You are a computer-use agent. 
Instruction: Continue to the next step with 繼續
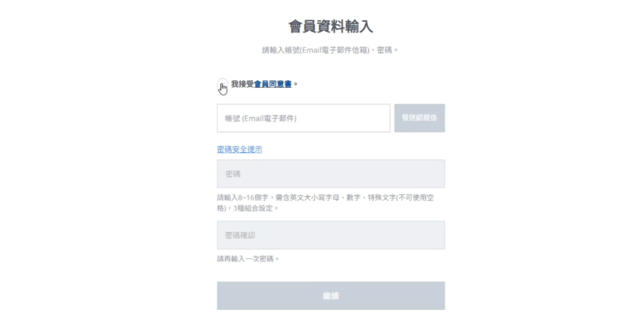[x=331, y=295]
